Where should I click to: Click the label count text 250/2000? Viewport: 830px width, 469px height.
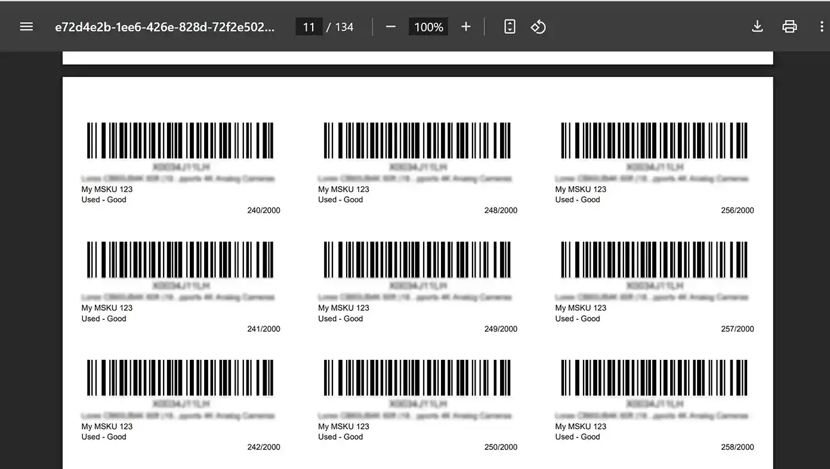[x=501, y=447]
